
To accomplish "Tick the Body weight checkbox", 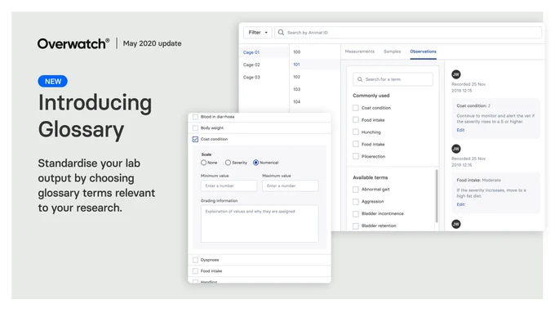I will click(x=195, y=128).
